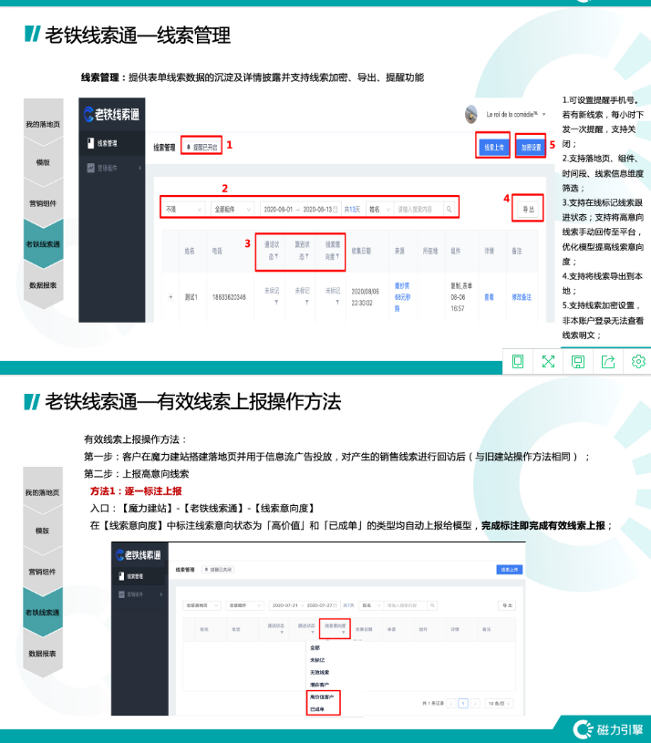Click the blue 线索上传 button in the 有效线索上报 slide
This screenshot has width=651, height=743.
[510, 569]
